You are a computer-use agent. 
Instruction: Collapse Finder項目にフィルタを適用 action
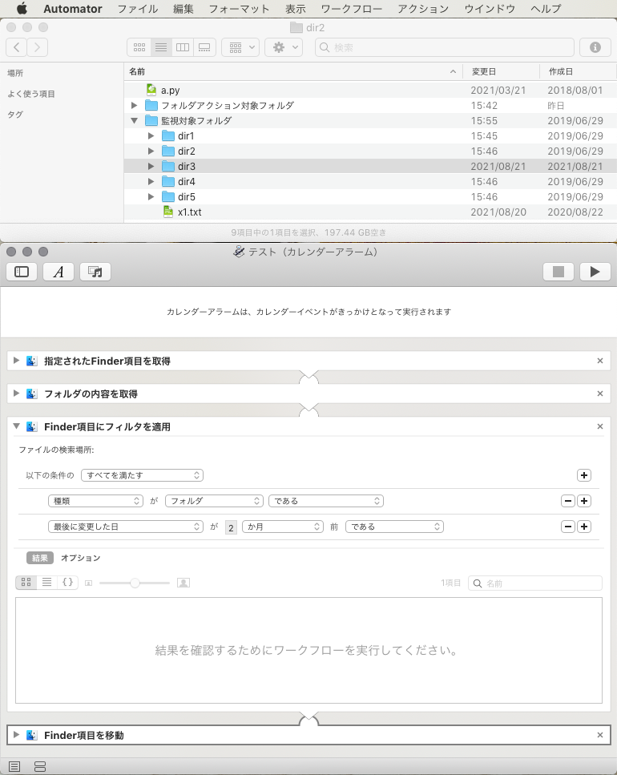click(x=16, y=426)
